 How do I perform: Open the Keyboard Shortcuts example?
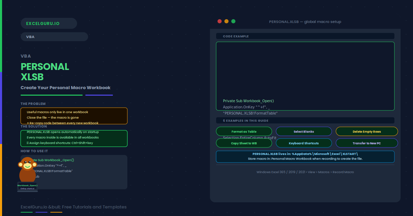[304, 143]
